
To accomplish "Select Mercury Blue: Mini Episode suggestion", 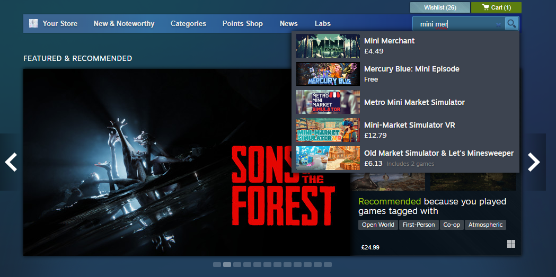I will tap(405, 74).
